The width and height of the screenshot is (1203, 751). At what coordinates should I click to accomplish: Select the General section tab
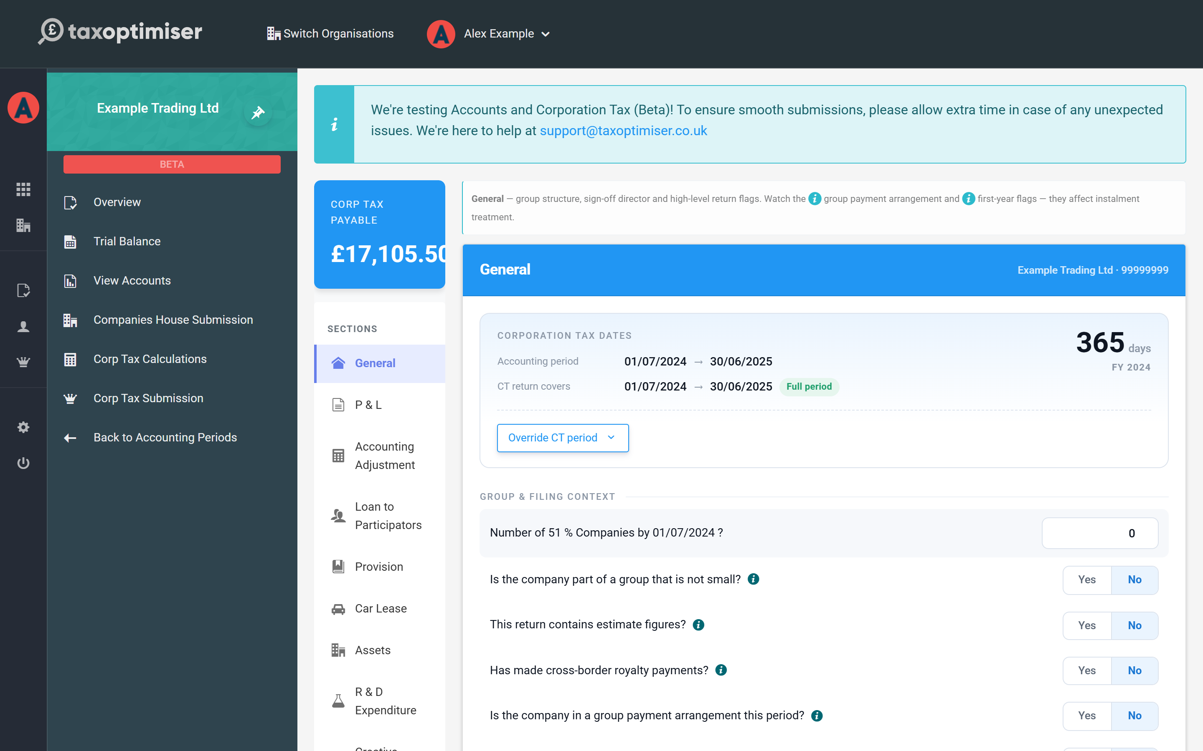point(380,363)
